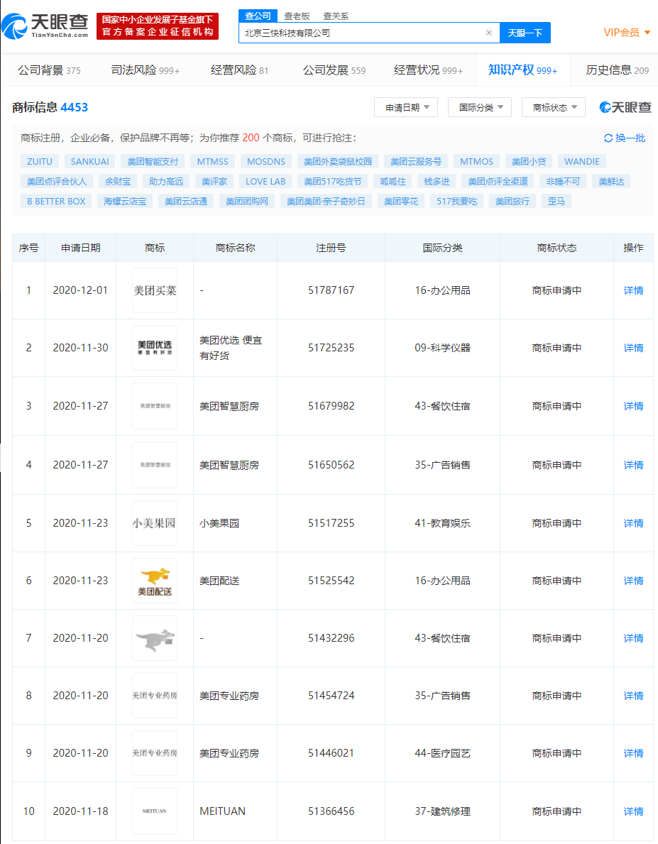Screen dimensions: 658x844
Task: Switch to the 查老板 search tab
Action: (297, 16)
